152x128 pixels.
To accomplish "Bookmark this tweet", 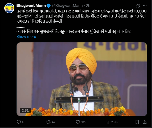I will click(137, 122).
